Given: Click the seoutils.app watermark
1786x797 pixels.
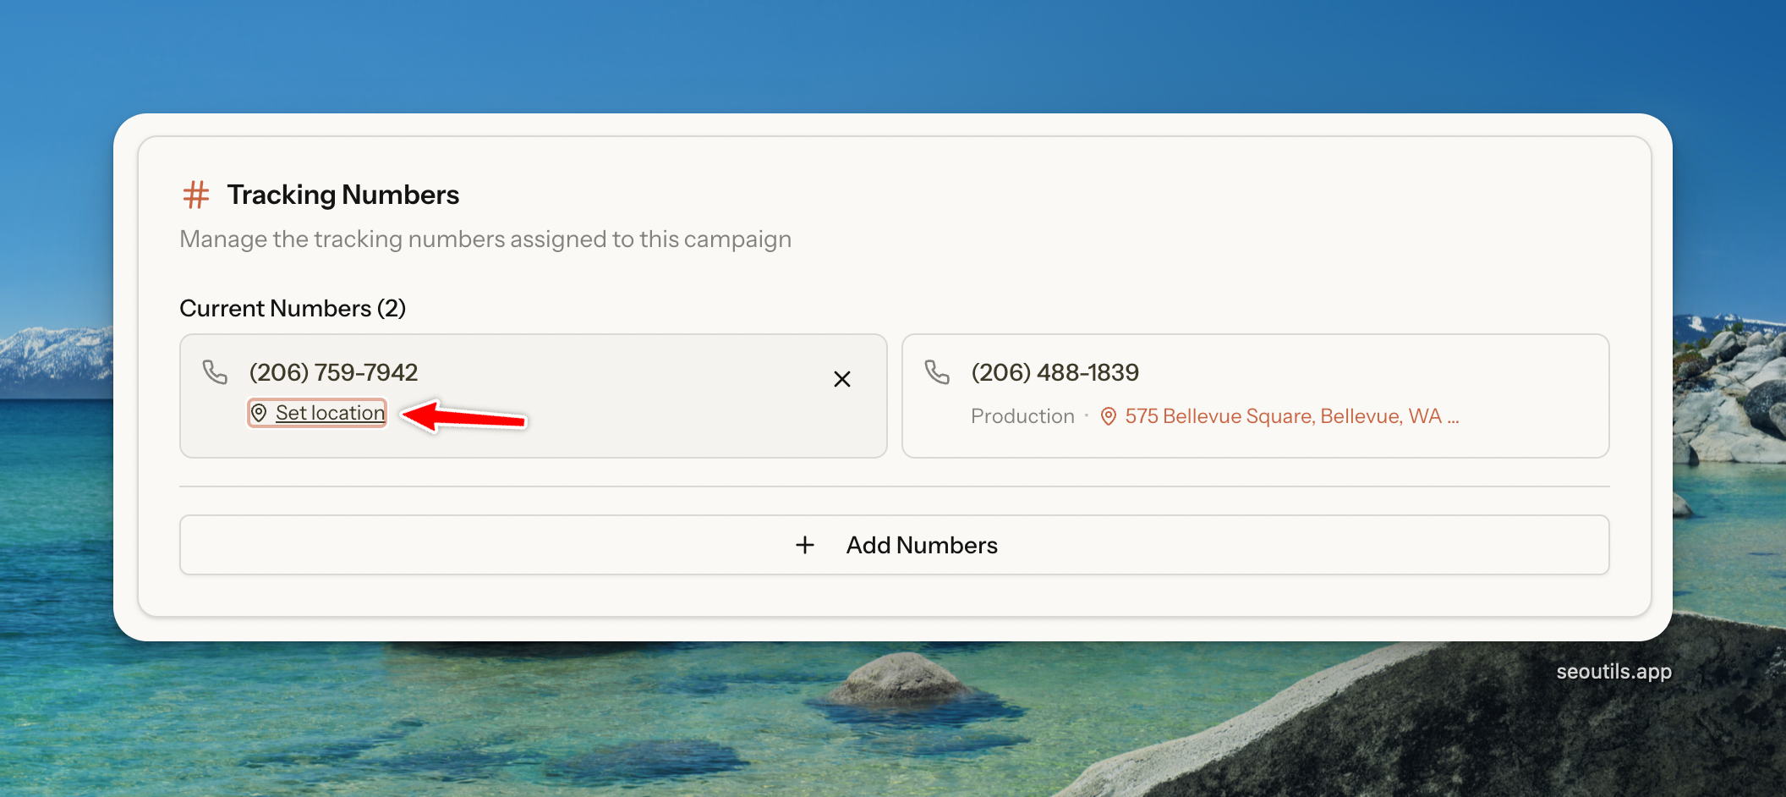Looking at the screenshot, I should pos(1613,672).
